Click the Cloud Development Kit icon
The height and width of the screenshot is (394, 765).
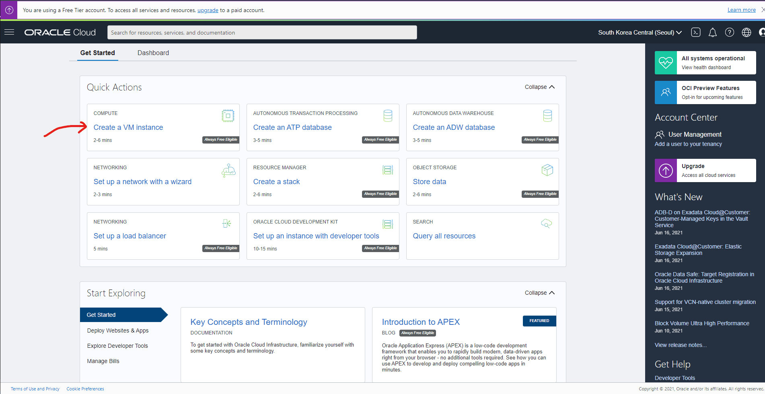pos(388,224)
